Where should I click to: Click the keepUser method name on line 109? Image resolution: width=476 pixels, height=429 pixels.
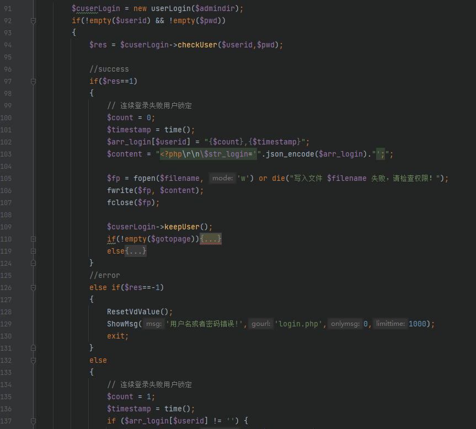coord(183,227)
